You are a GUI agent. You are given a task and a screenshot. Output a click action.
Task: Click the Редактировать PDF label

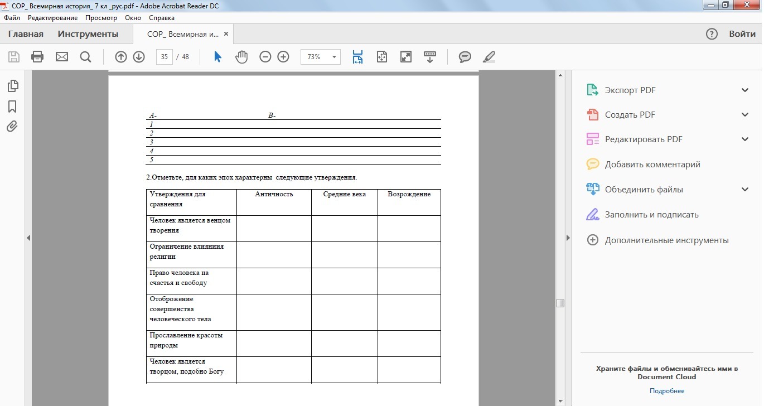tap(644, 139)
